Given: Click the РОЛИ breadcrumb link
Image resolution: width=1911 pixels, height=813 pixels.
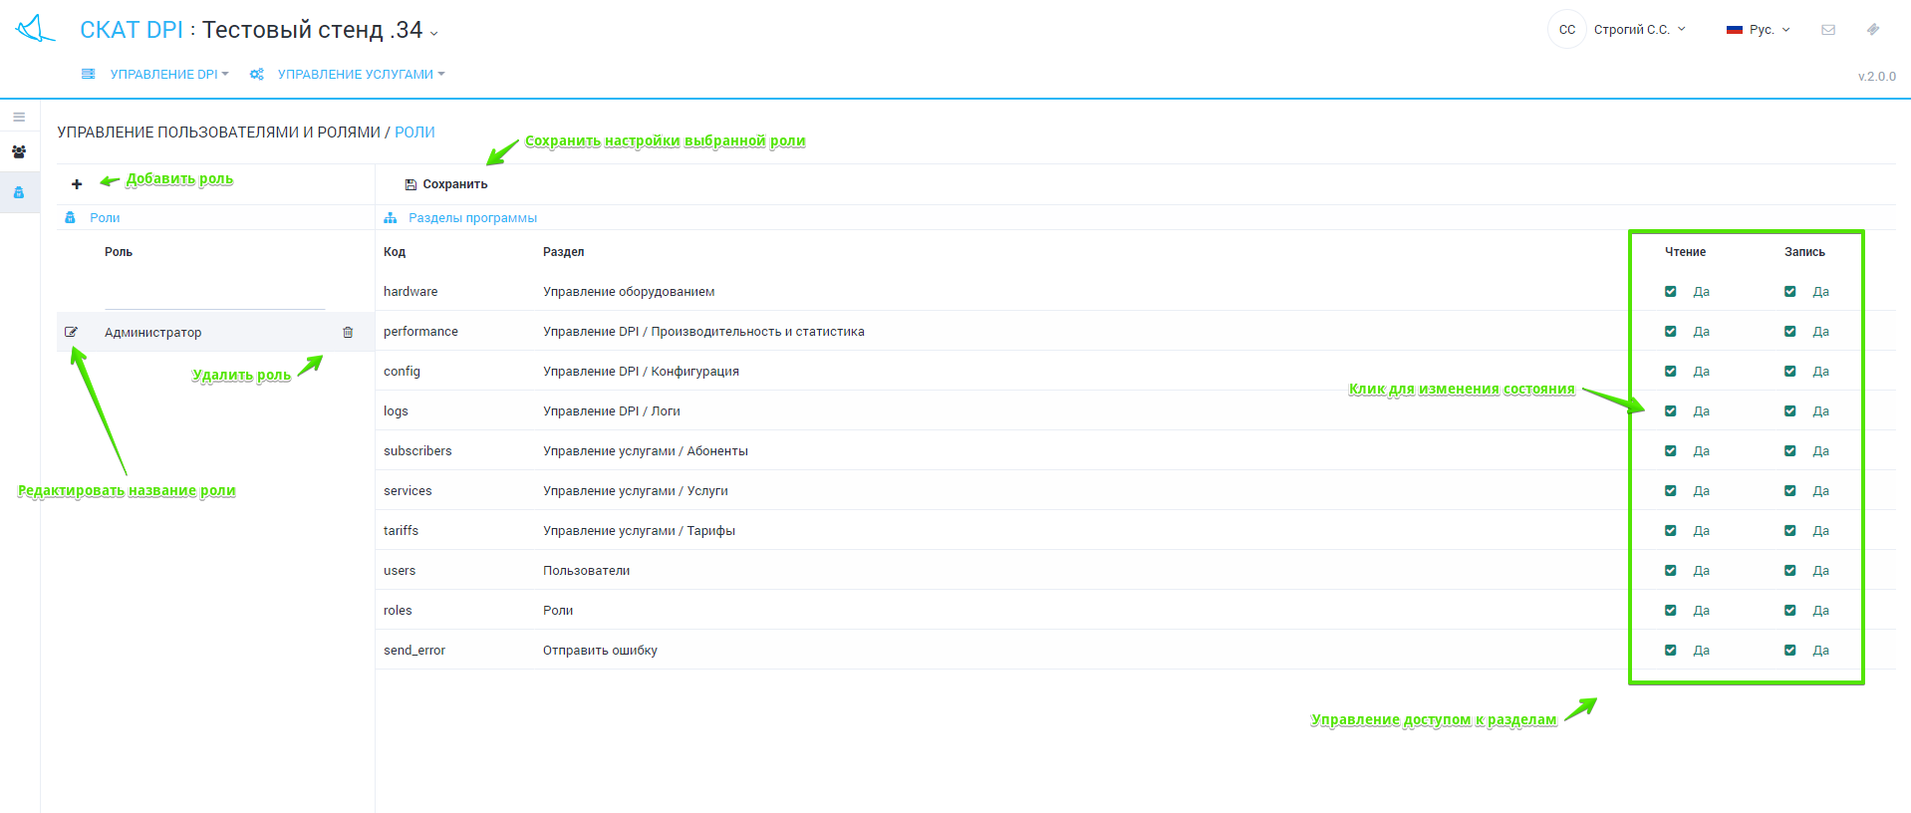Looking at the screenshot, I should click(x=414, y=133).
